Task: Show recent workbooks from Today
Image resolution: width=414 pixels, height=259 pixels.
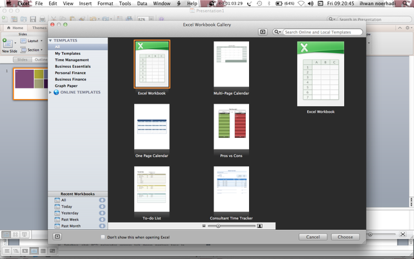Action: click(67, 207)
